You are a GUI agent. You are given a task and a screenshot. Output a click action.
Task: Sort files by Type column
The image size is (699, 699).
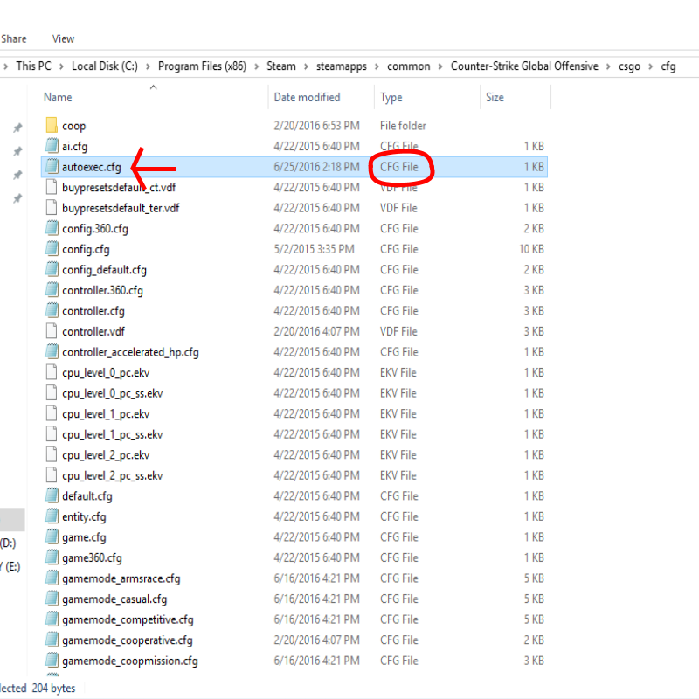(391, 97)
